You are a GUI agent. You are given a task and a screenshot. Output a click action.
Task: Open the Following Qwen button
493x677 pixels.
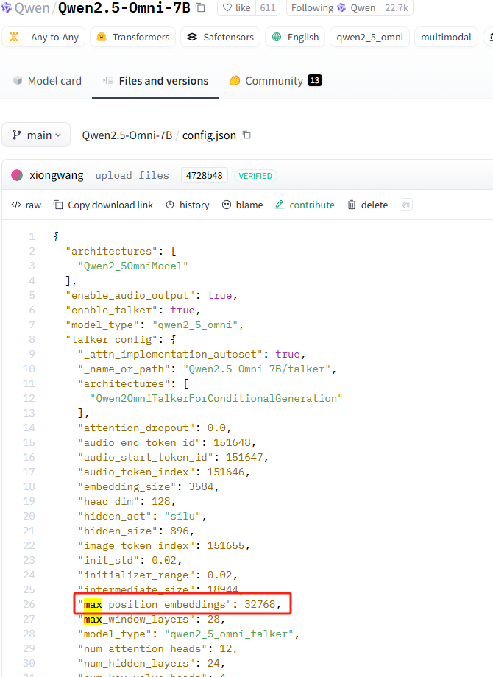tap(333, 8)
